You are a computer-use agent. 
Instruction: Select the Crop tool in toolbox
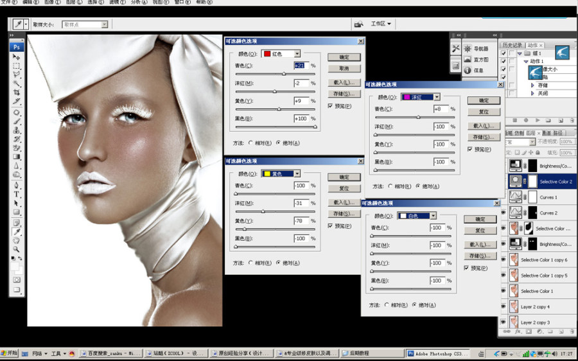[17, 92]
